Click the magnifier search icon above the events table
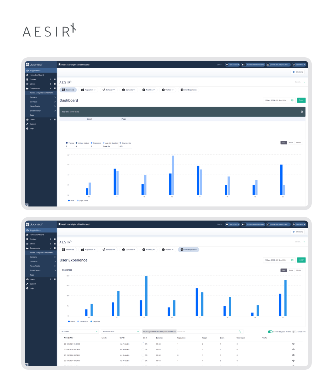333x391 pixels. [x=240, y=332]
